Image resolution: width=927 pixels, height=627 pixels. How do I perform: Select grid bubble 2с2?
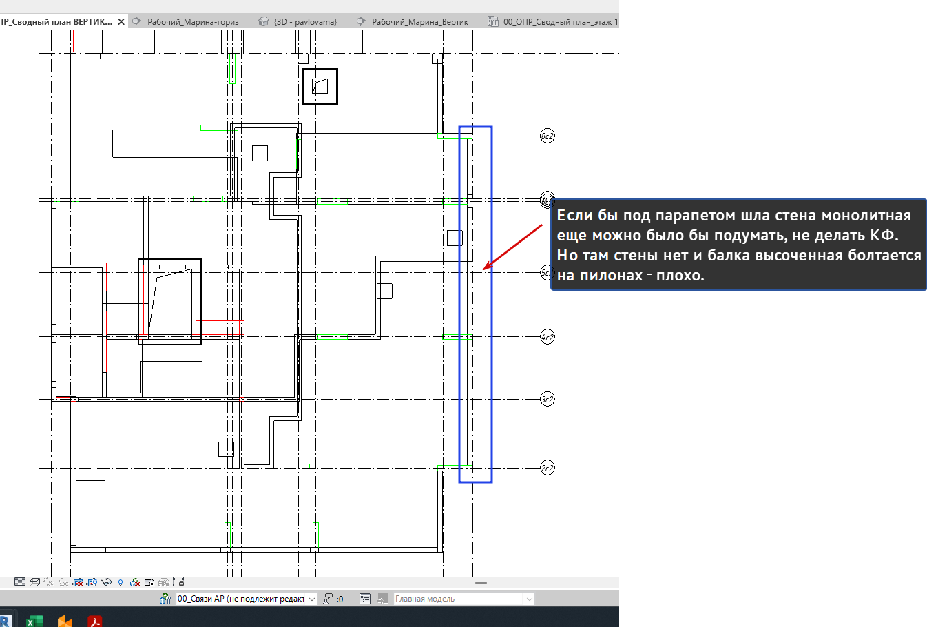click(547, 468)
